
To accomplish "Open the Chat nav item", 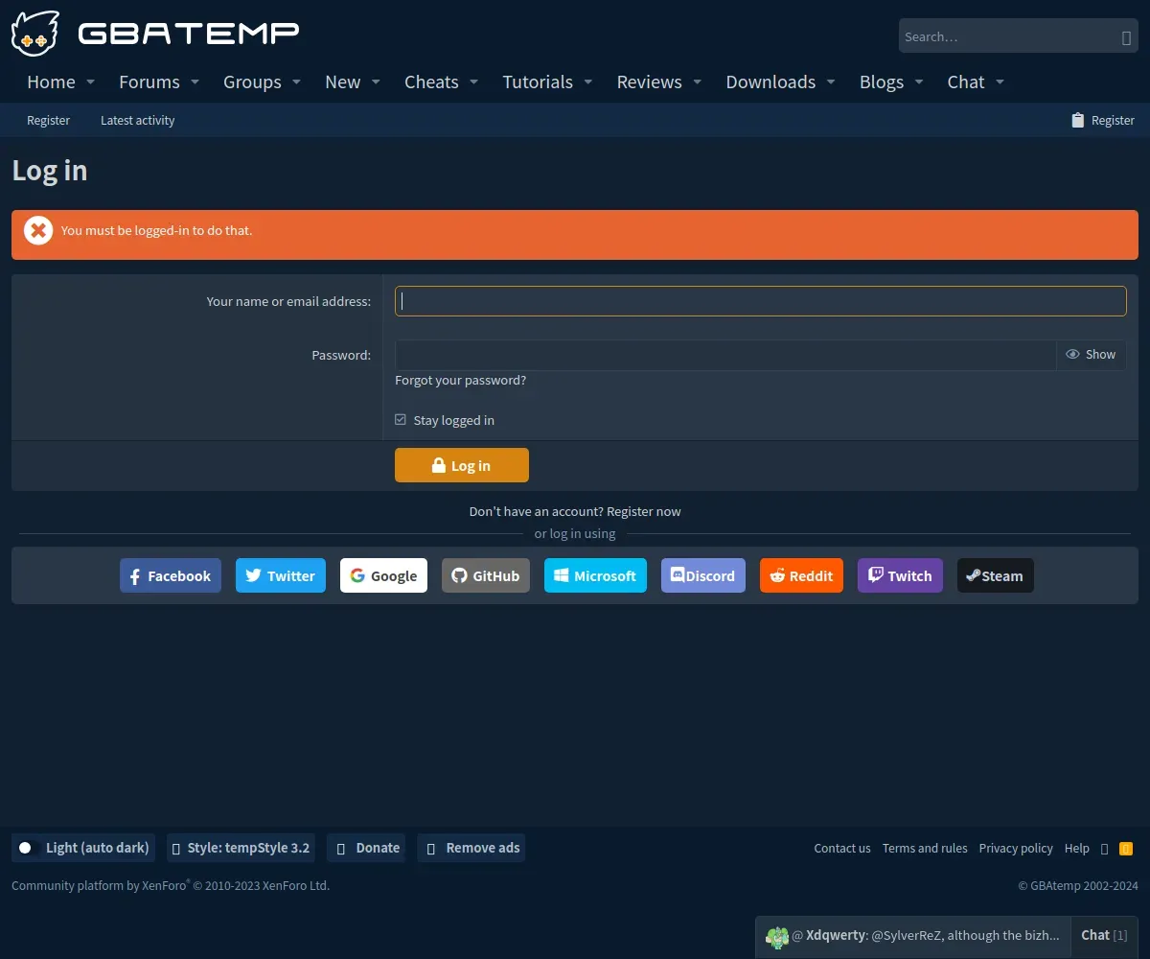I will (x=966, y=82).
